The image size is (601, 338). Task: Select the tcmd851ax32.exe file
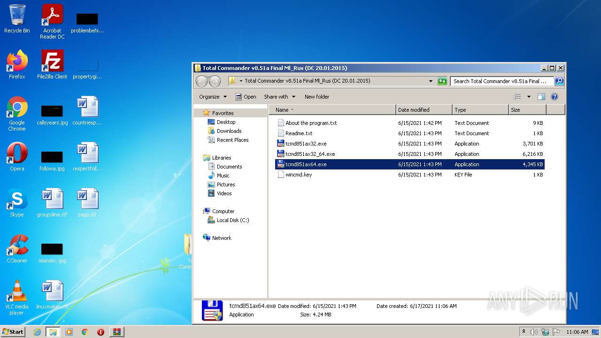click(x=410, y=144)
